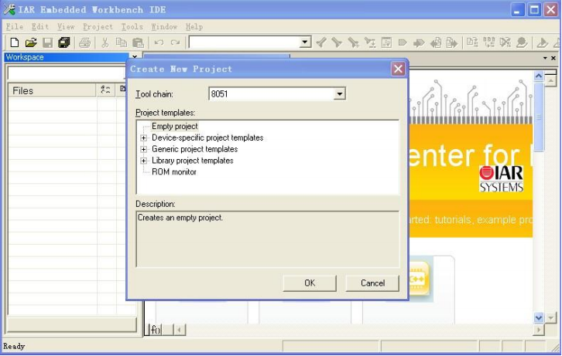Select Generic project templates
The image size is (562, 356).
(x=194, y=149)
